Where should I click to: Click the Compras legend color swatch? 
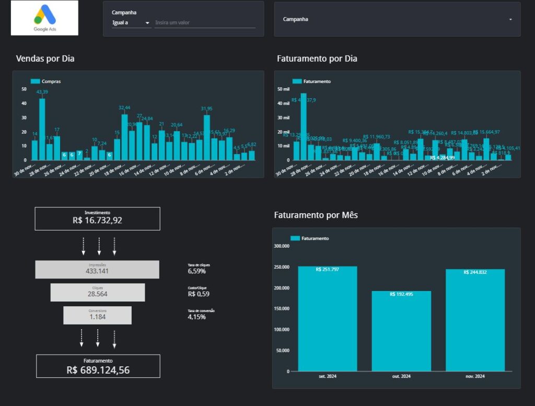click(35, 82)
